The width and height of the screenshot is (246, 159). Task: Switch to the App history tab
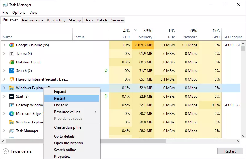click(56, 20)
